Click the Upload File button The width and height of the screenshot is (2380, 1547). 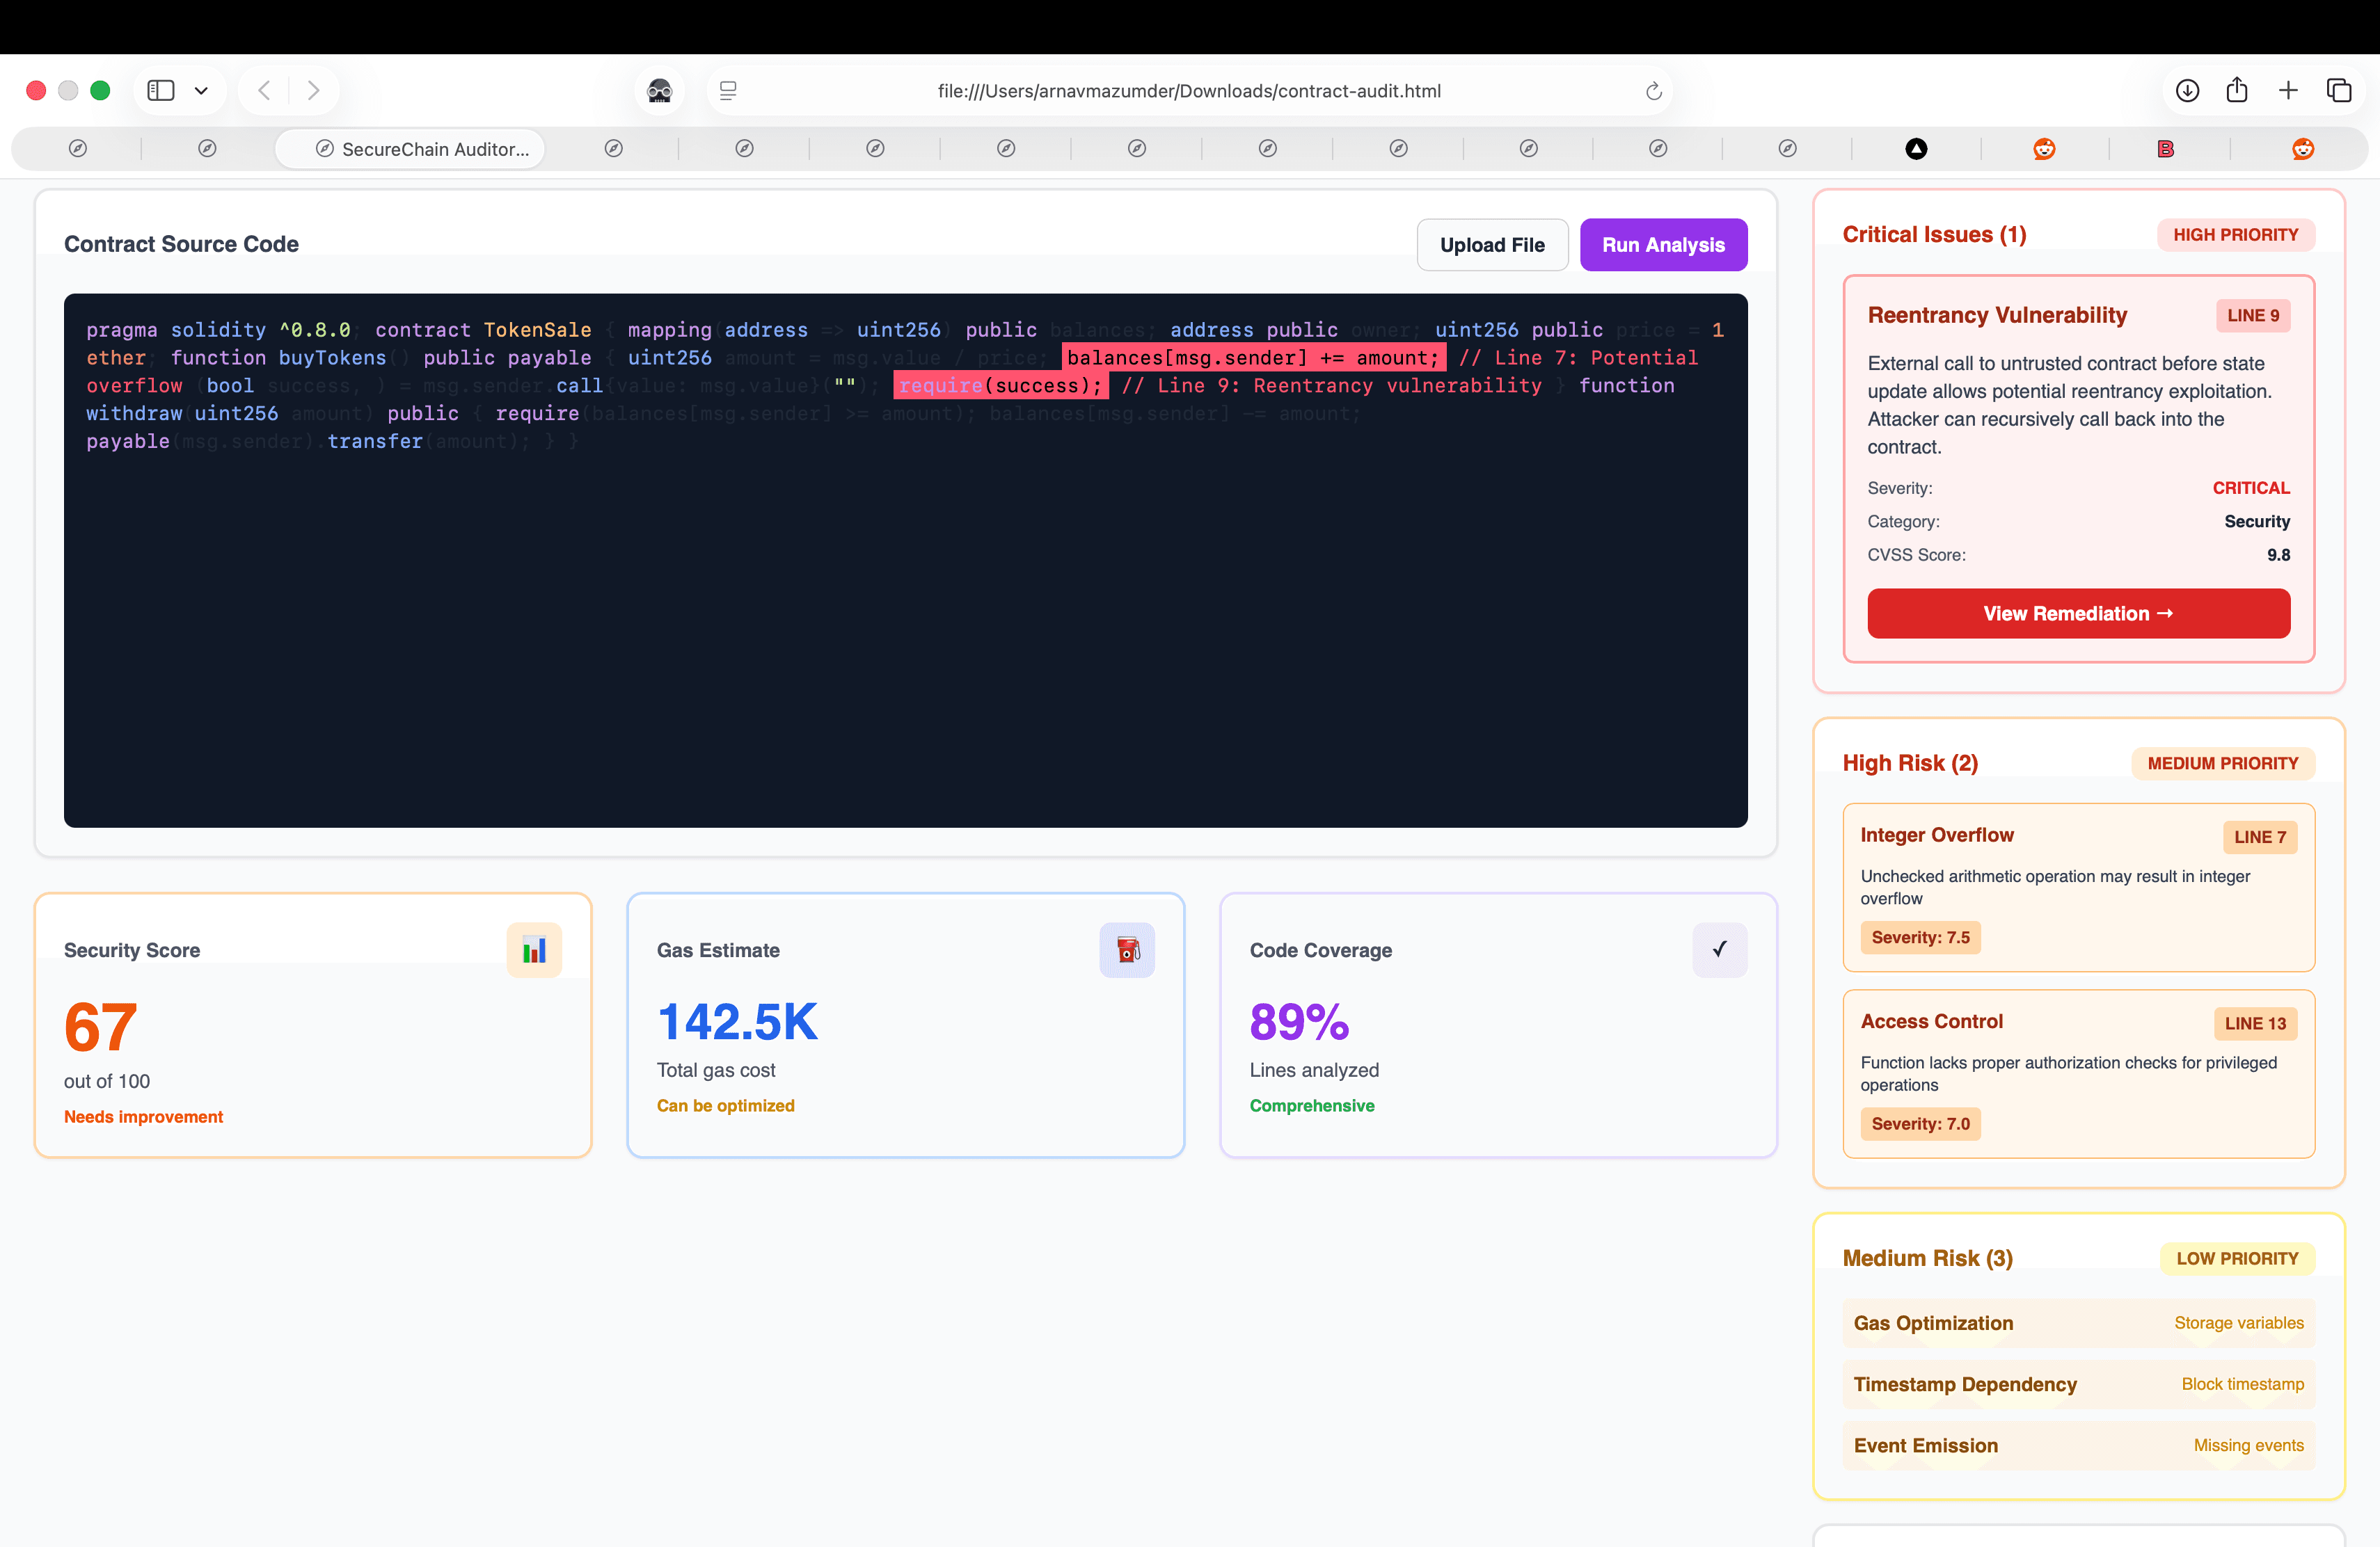(1492, 244)
